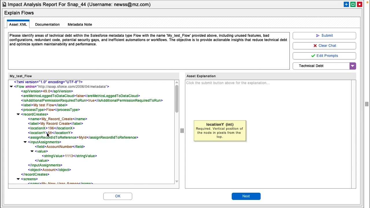Viewport: 370px width, 208px height.
Task: Click the Asset Explanation panel title
Action: (201, 76)
